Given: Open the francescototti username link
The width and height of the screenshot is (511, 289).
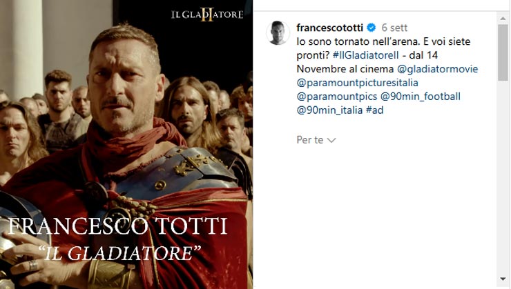Looking at the screenshot, I should 329,28.
